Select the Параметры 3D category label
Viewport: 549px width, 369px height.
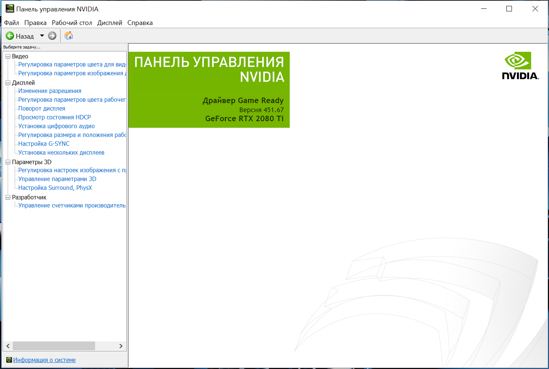(32, 162)
